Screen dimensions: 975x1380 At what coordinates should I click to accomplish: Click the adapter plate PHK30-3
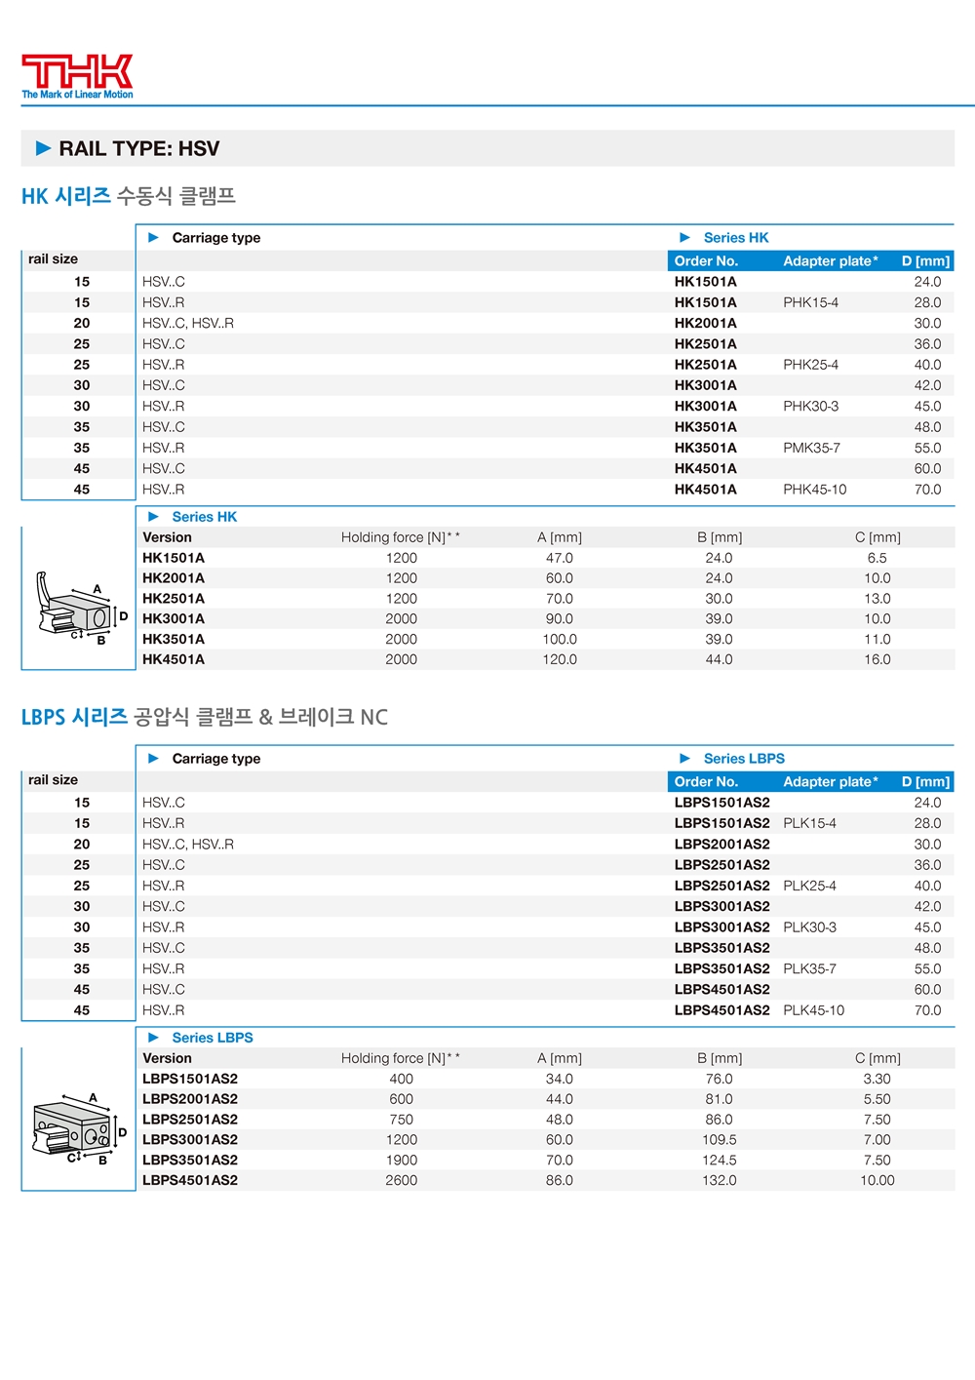(810, 407)
